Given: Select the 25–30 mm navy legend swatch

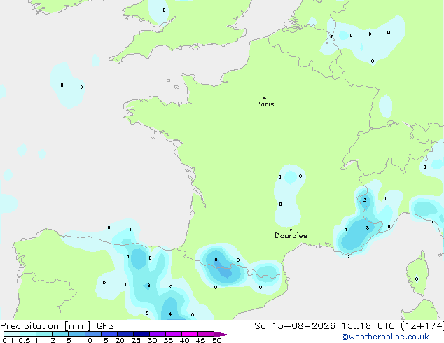Looking at the screenshot, I should (141, 334).
